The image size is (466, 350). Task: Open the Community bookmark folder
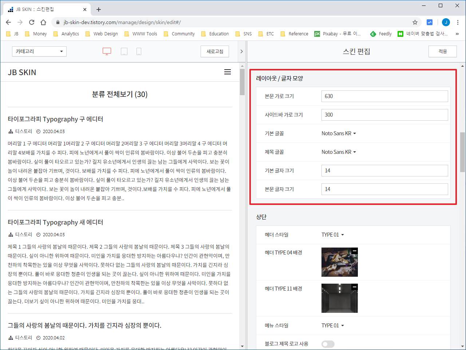[x=179, y=34]
